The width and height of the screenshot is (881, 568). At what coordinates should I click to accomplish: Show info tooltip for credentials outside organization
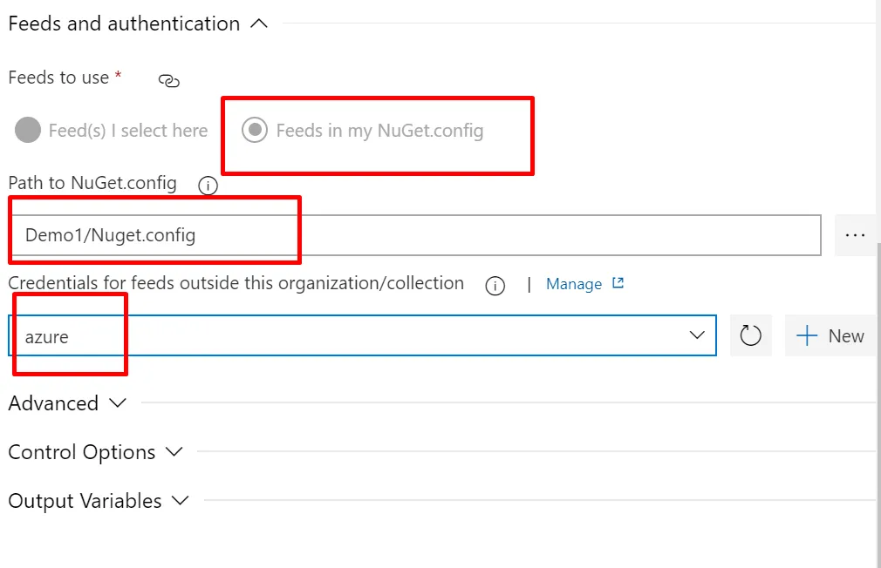coord(495,286)
